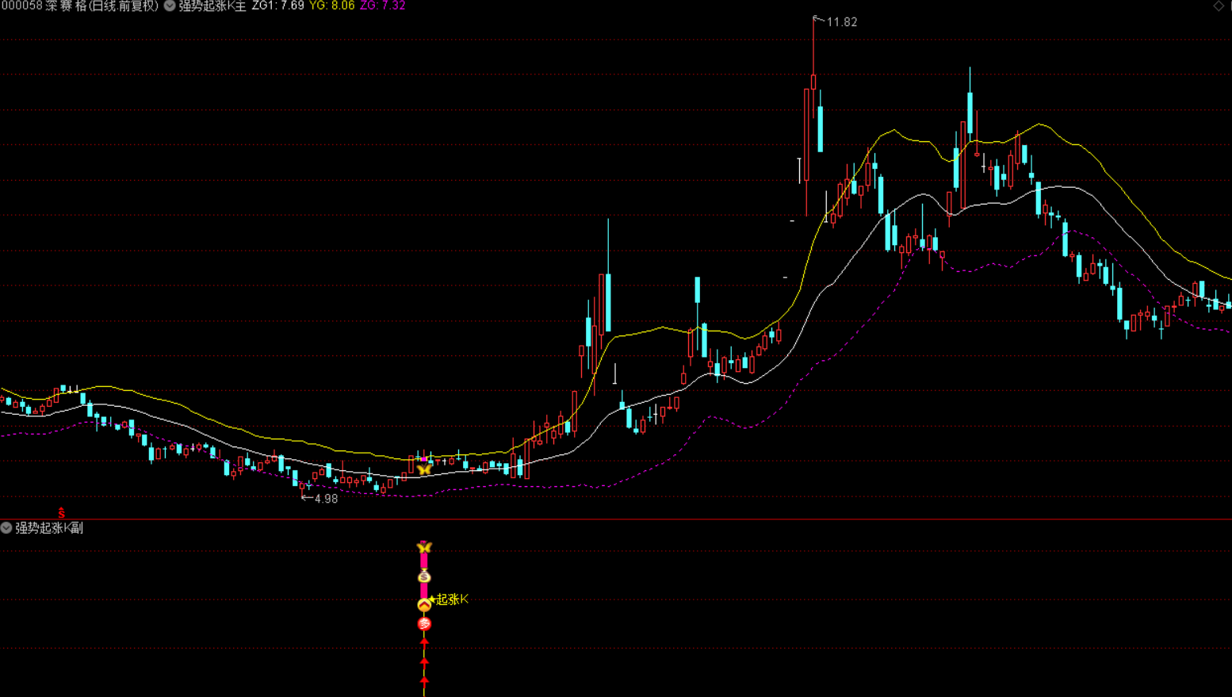Click the butterfly icon atop the sub-panel signal
Screen dimensions: 1232x697
point(424,547)
